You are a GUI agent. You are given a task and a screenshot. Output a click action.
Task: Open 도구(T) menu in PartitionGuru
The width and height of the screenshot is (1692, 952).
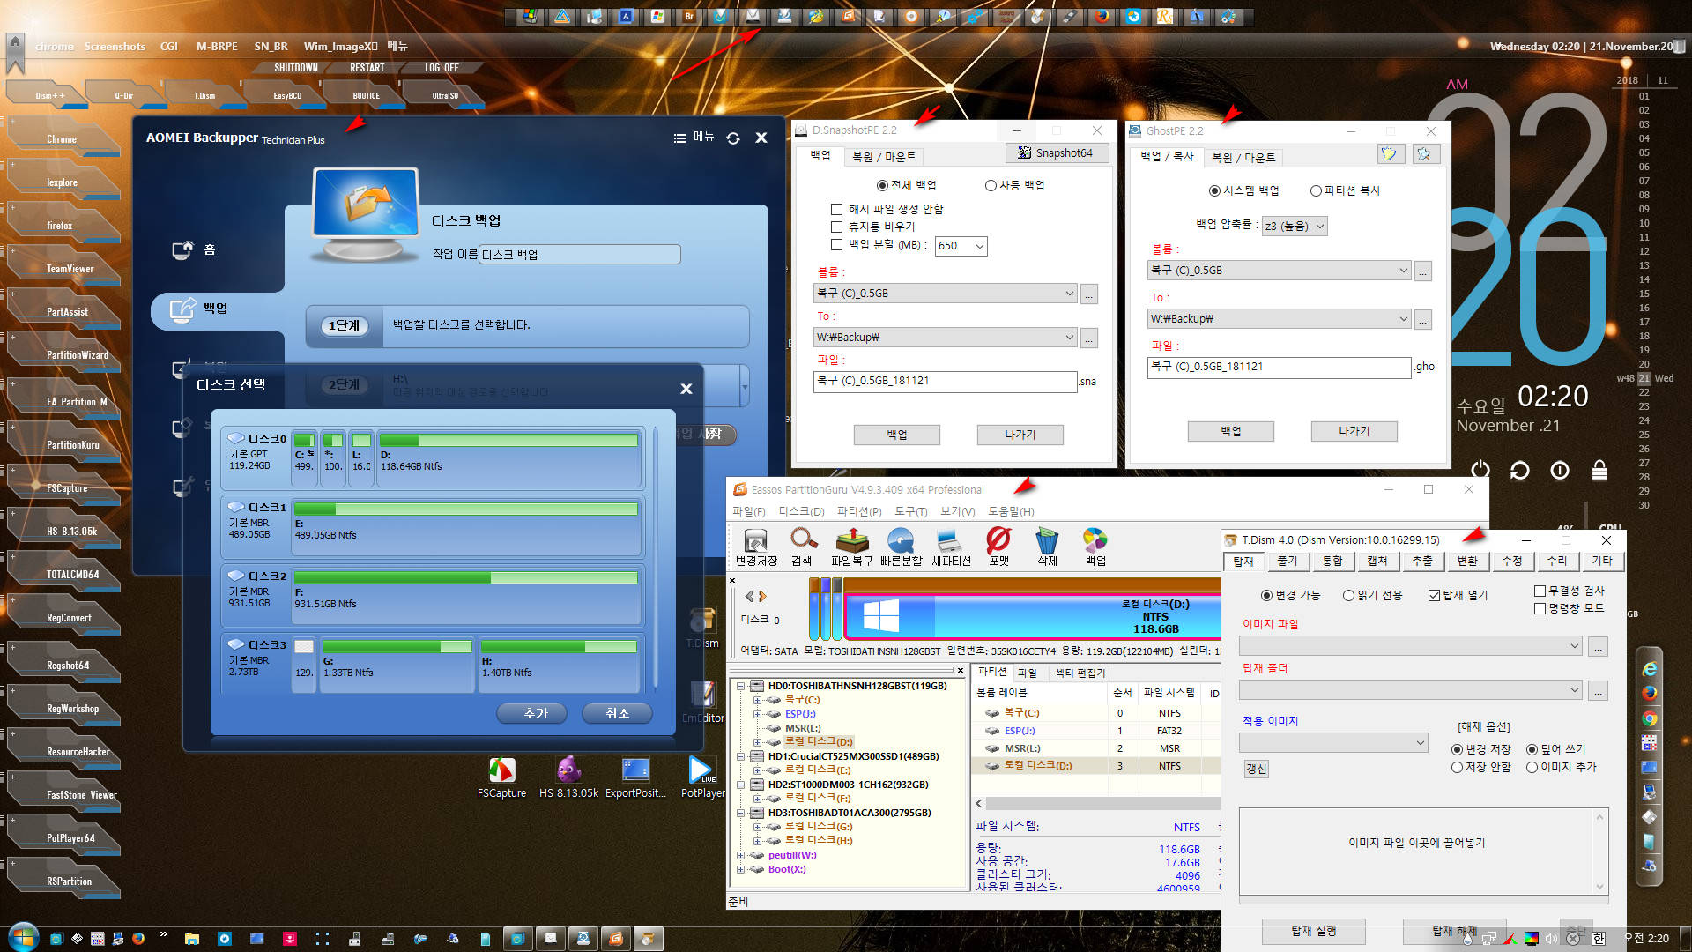pos(910,511)
